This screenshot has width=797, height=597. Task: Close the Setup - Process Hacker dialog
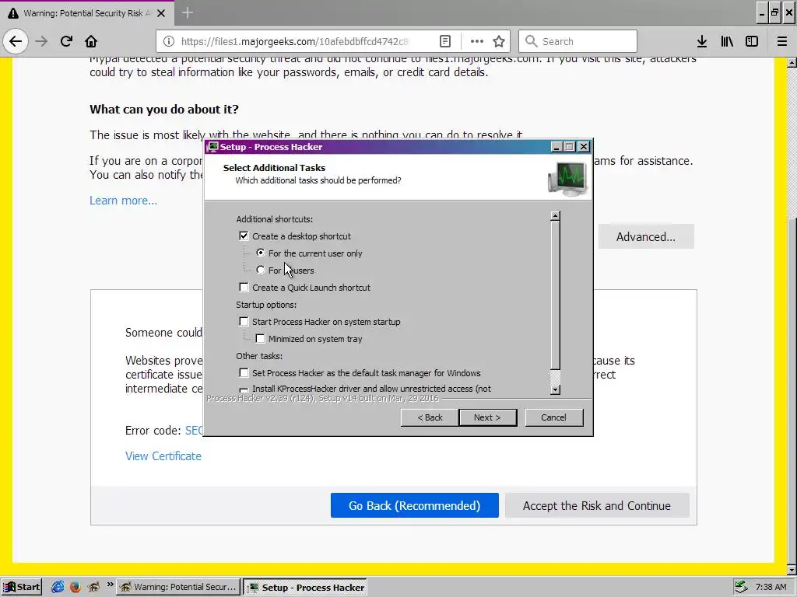point(584,147)
